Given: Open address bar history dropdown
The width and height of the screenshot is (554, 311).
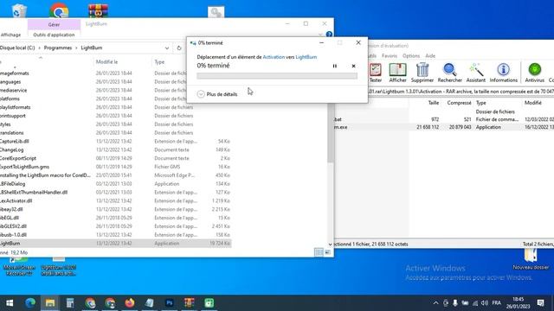Looking at the screenshot, I should pyautogui.click(x=167, y=48).
